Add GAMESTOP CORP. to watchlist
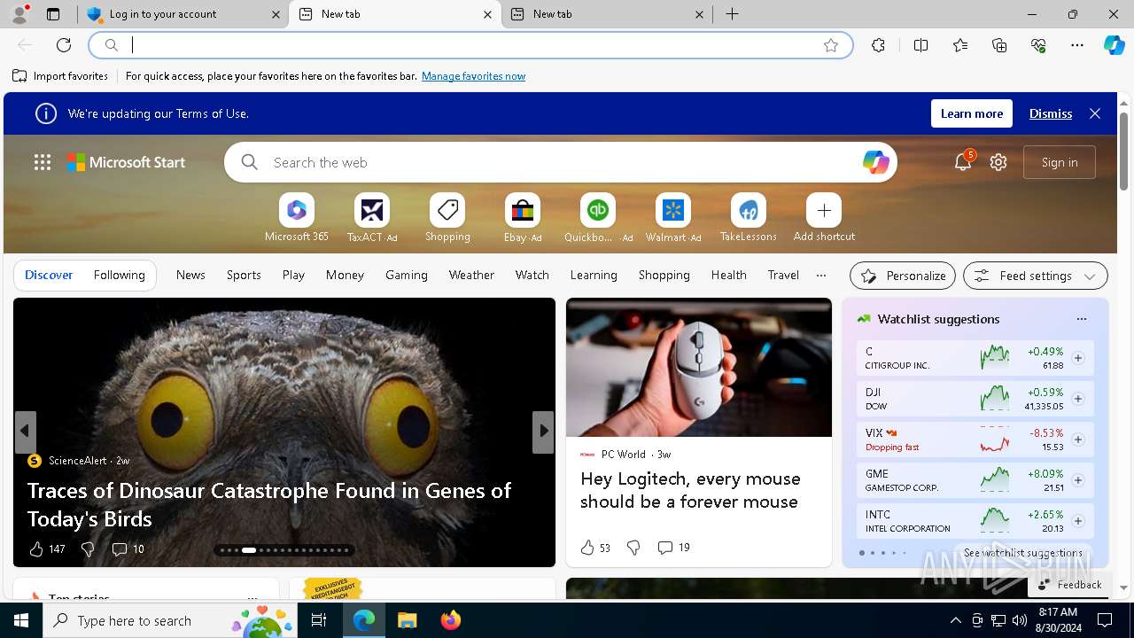Image resolution: width=1134 pixels, height=638 pixels. (x=1078, y=480)
